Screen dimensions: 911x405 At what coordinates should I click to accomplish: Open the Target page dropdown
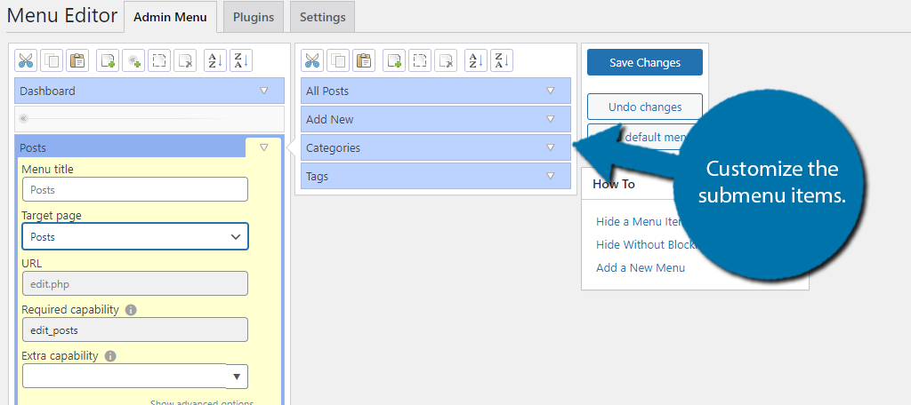coord(134,236)
